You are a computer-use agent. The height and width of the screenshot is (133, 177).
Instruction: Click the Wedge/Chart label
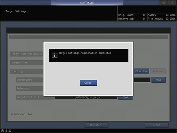tap(29, 80)
